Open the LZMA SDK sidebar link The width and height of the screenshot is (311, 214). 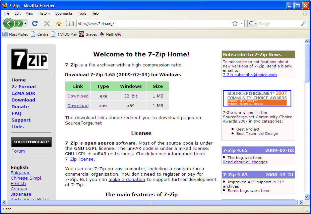23,93
